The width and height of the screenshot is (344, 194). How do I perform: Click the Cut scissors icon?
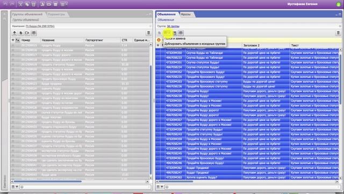[x=20, y=4]
